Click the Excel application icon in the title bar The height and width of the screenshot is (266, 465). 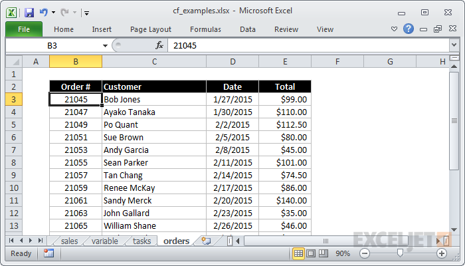tap(11, 13)
